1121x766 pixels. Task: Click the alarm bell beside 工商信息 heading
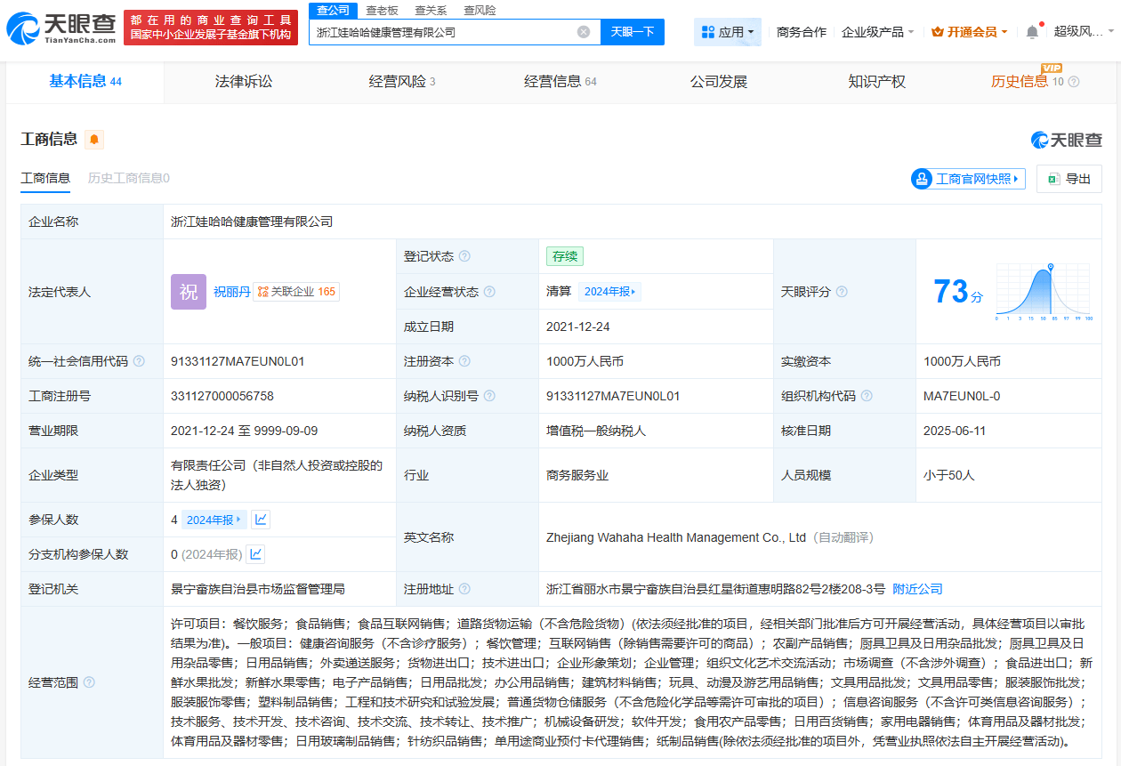pyautogui.click(x=93, y=139)
